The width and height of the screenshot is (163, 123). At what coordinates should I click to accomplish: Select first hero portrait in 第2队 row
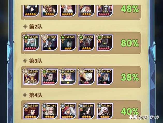[31, 42]
